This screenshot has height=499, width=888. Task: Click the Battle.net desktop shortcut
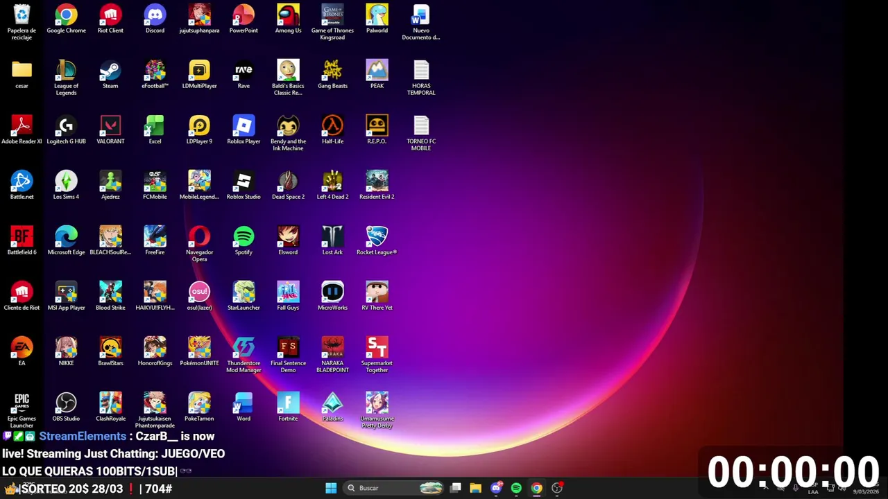[22, 186]
